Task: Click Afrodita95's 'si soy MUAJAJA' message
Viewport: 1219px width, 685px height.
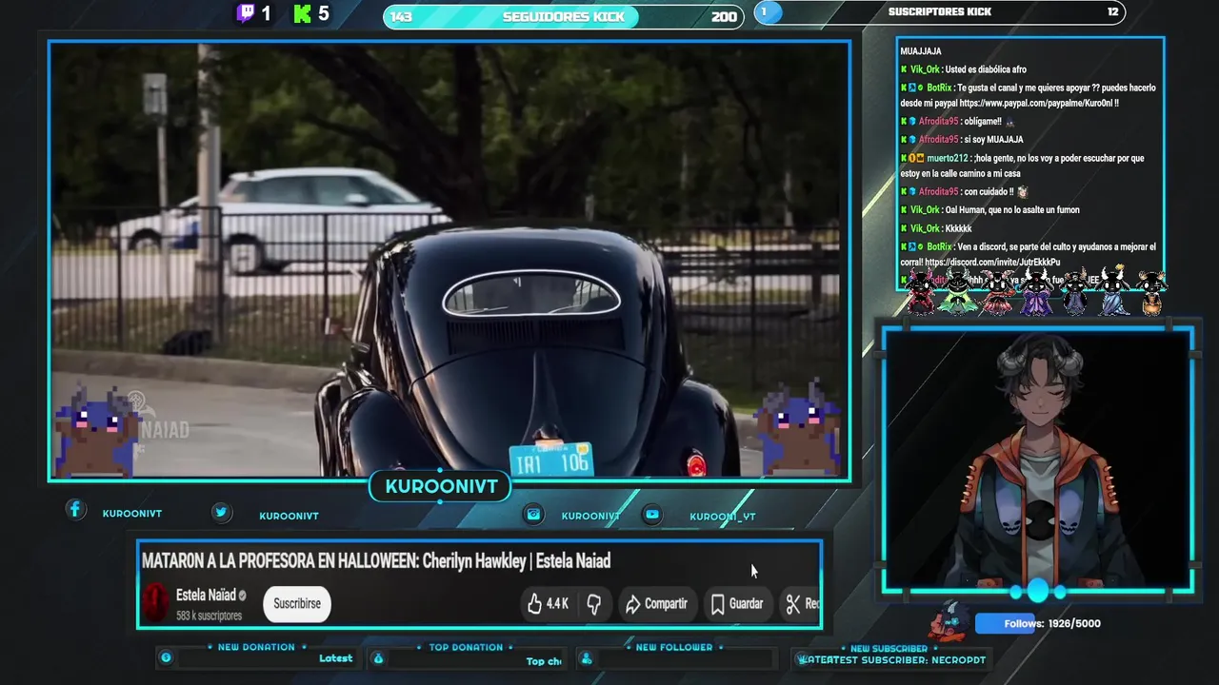Action: coord(962,139)
